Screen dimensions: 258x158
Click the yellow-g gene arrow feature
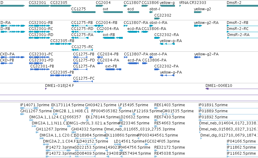pyautogui.click(x=167, y=6)
